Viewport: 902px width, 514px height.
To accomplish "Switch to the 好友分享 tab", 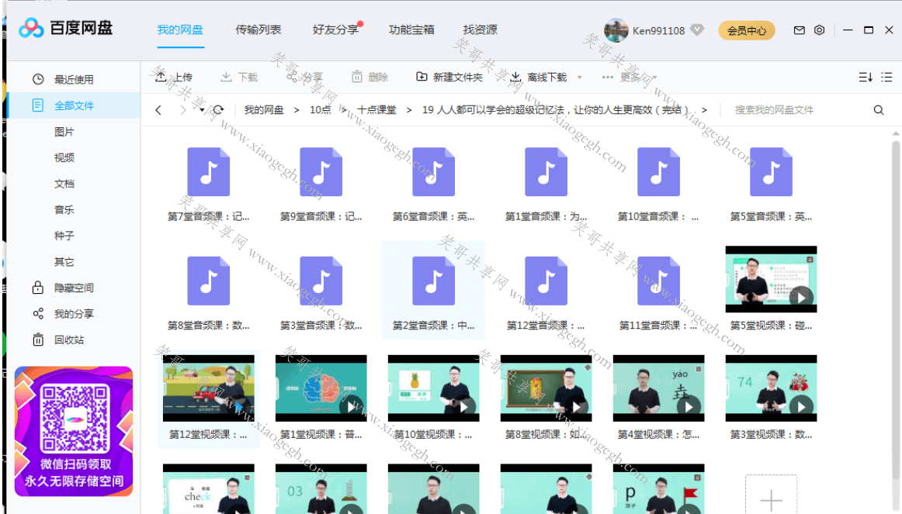I will click(335, 30).
